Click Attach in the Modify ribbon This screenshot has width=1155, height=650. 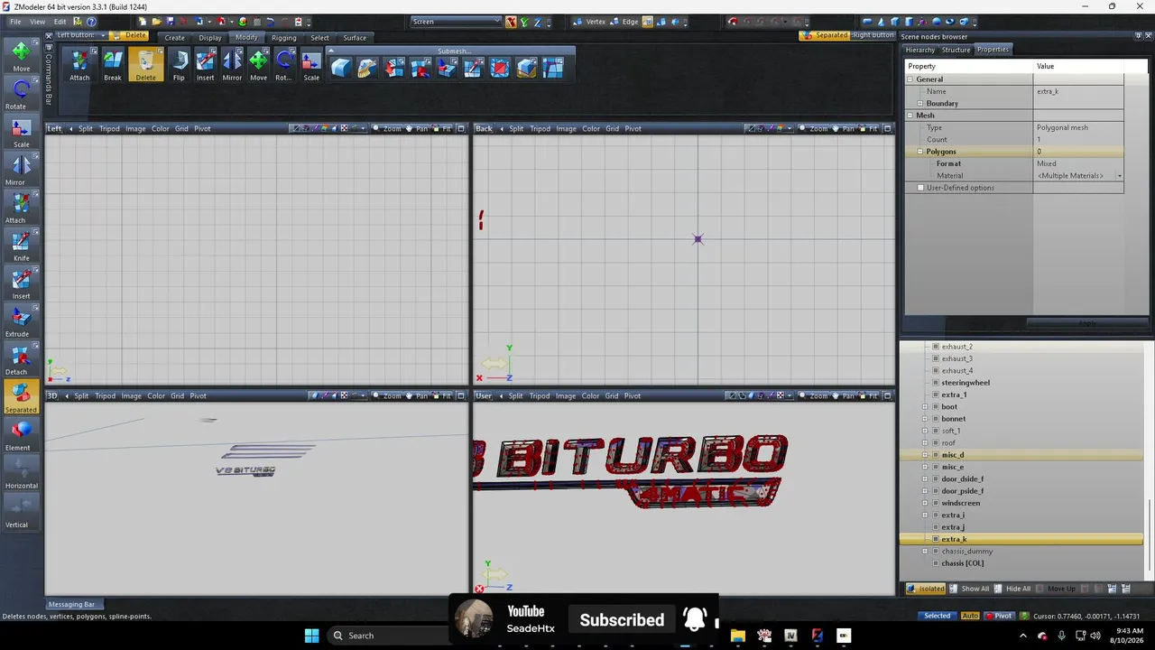click(79, 65)
